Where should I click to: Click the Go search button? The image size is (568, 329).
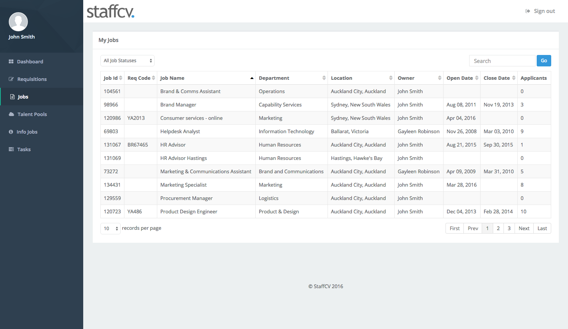pyautogui.click(x=544, y=61)
